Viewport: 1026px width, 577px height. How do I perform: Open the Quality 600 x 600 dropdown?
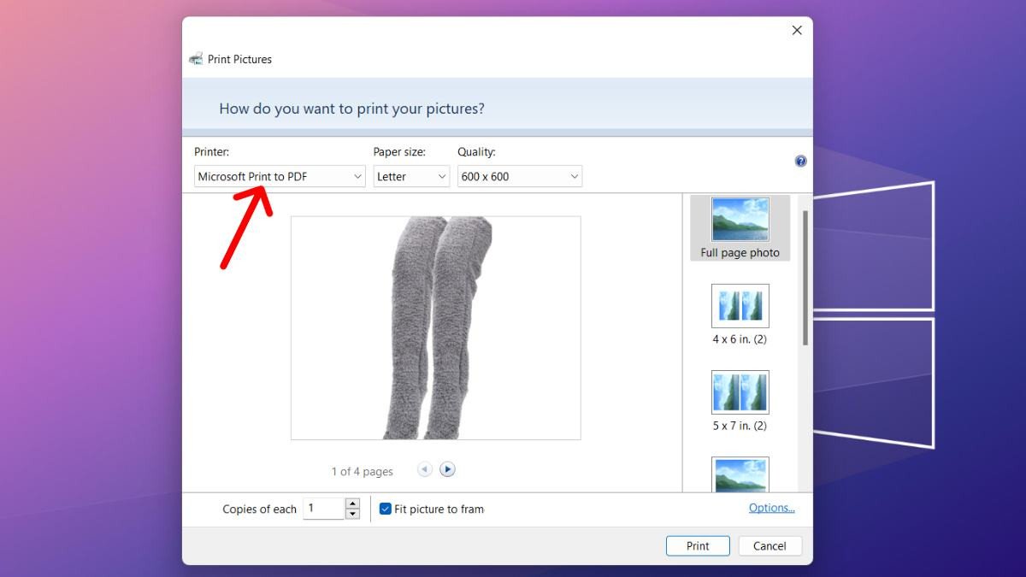[x=519, y=177]
